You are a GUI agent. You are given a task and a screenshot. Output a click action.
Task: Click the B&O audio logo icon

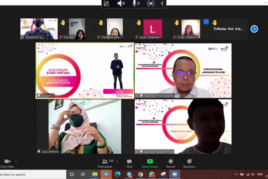[106, 3]
